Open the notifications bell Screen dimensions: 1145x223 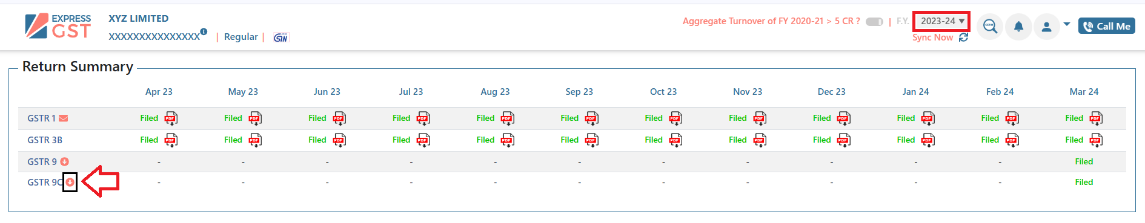pos(1019,27)
